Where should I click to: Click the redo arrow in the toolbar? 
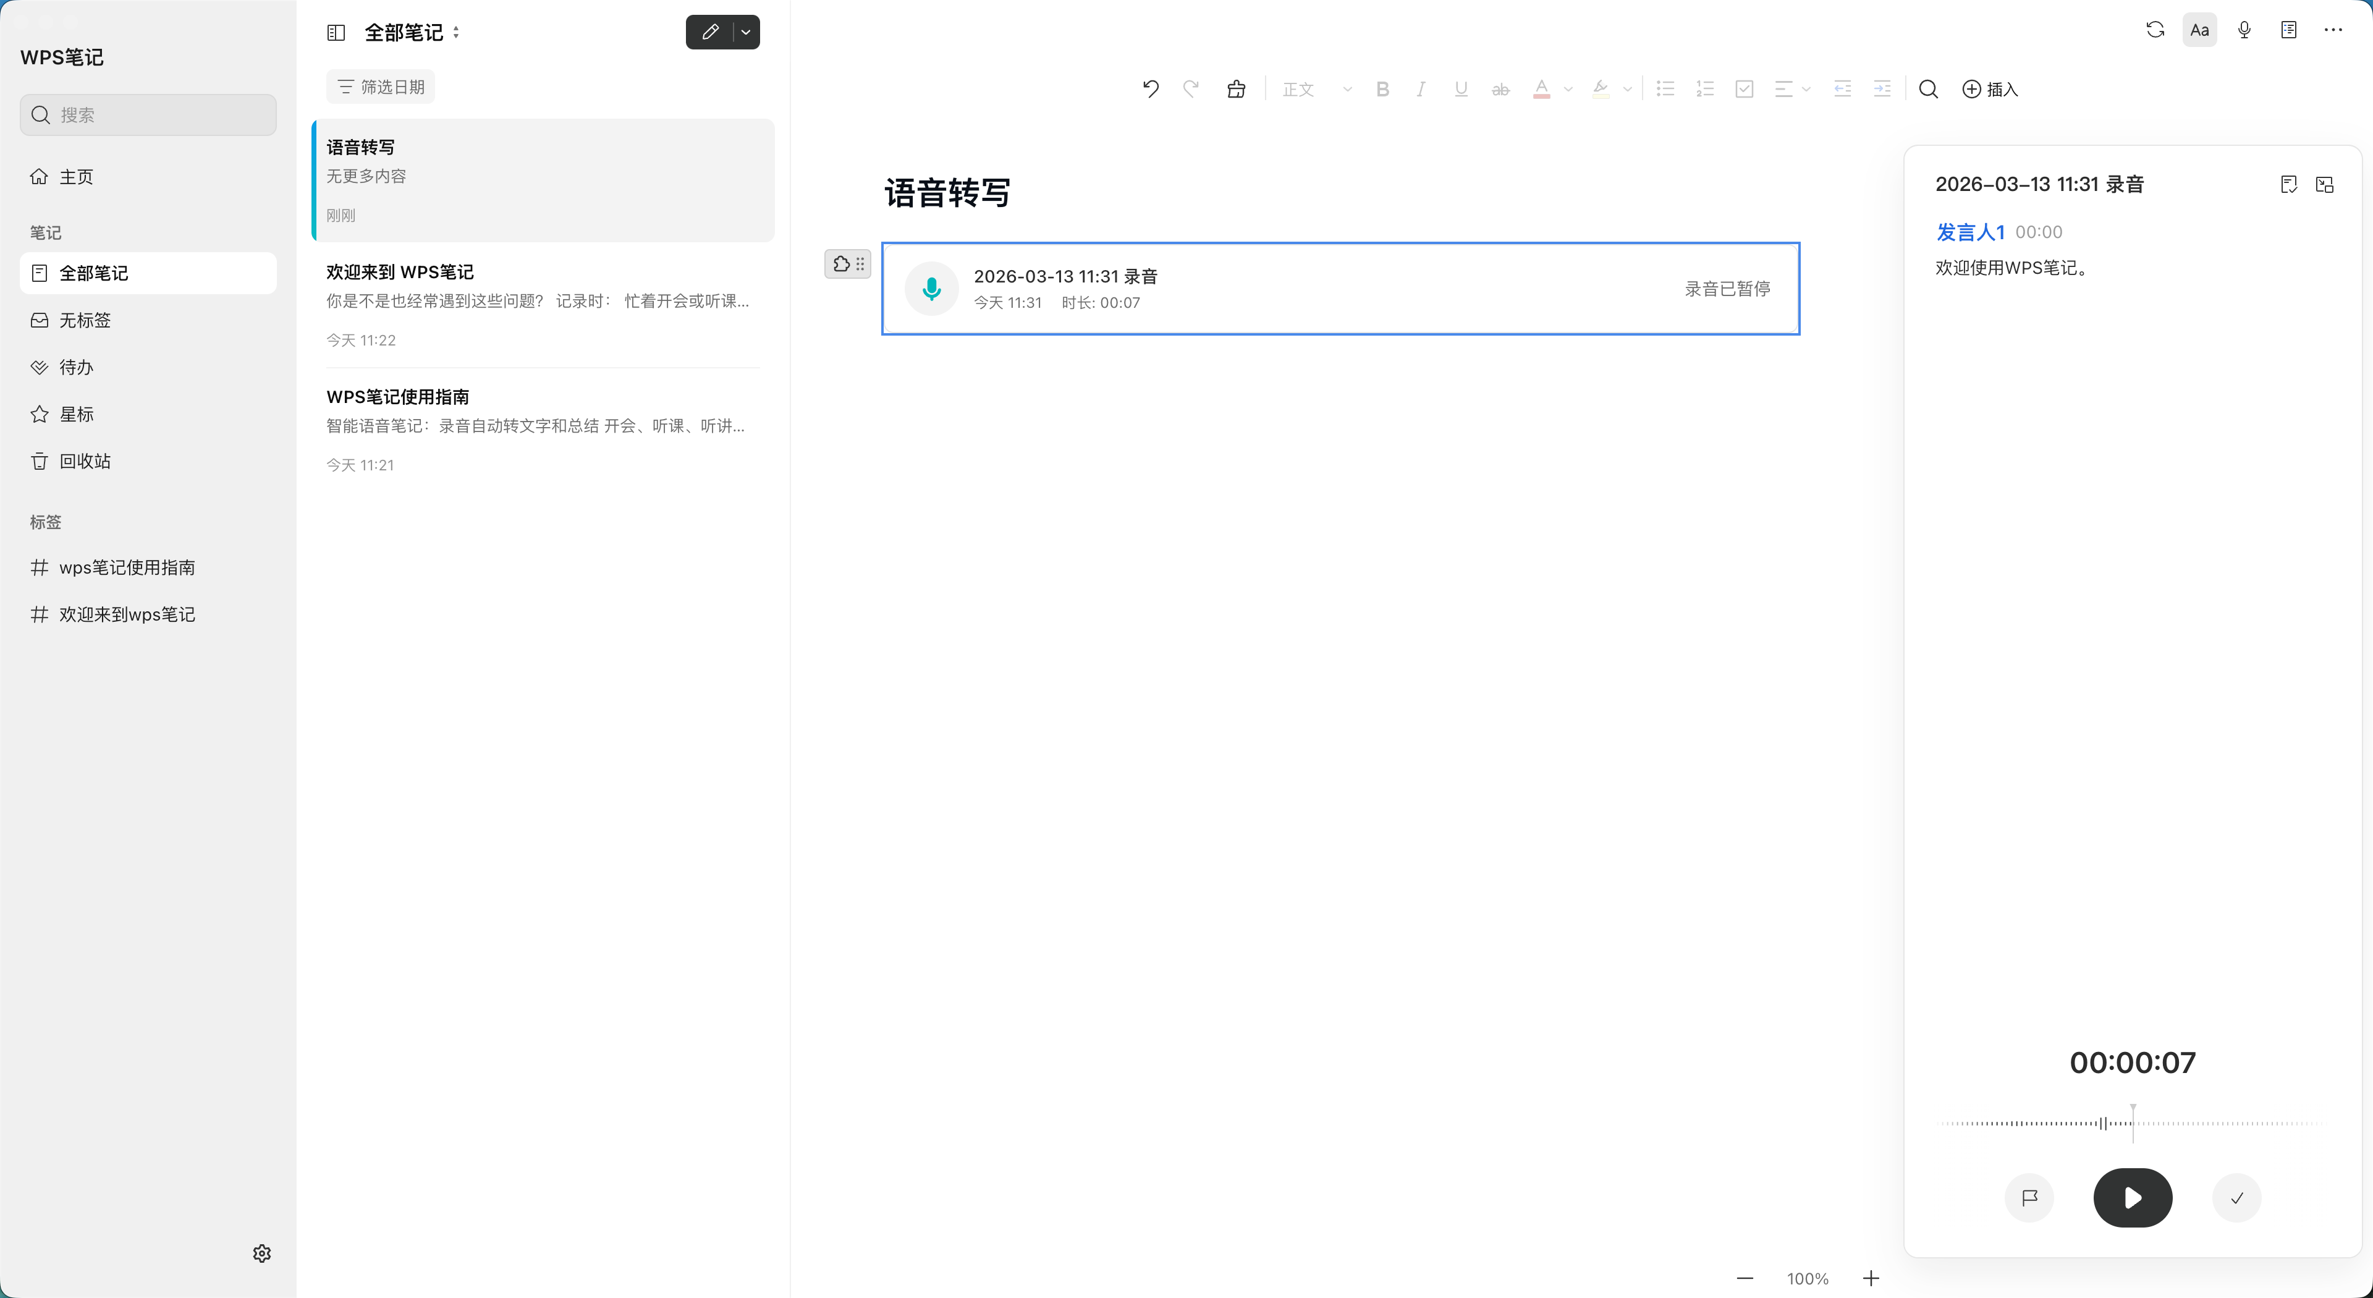(1191, 88)
